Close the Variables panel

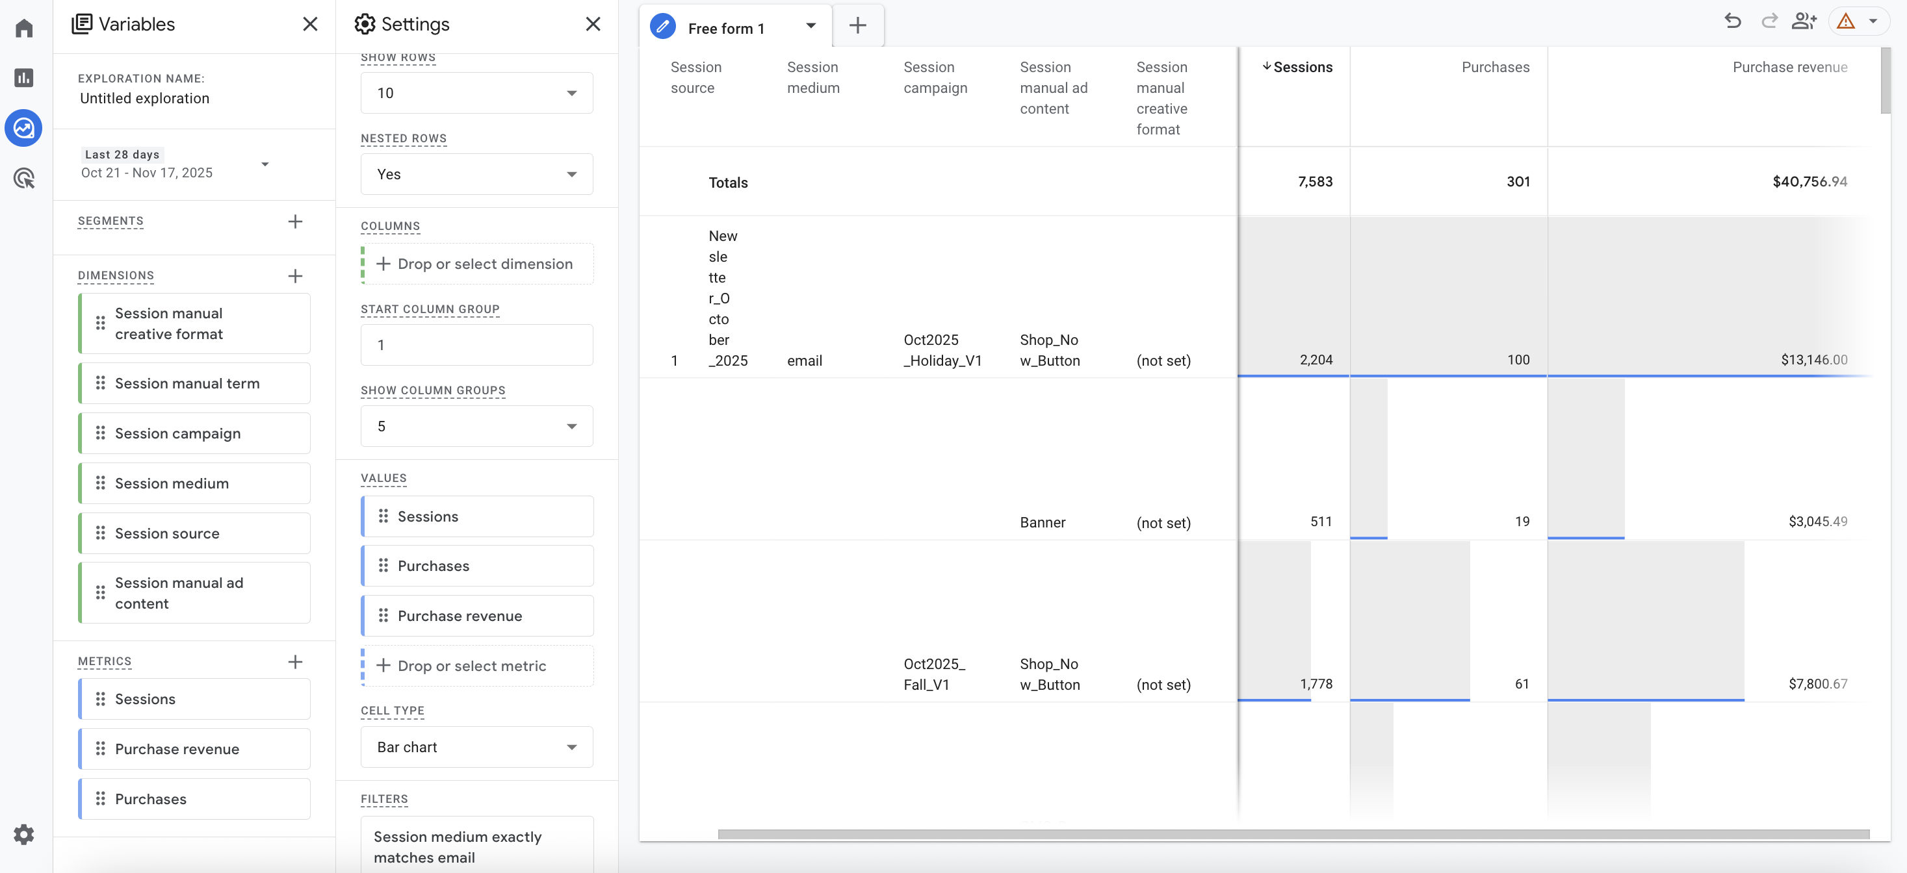pyautogui.click(x=309, y=25)
